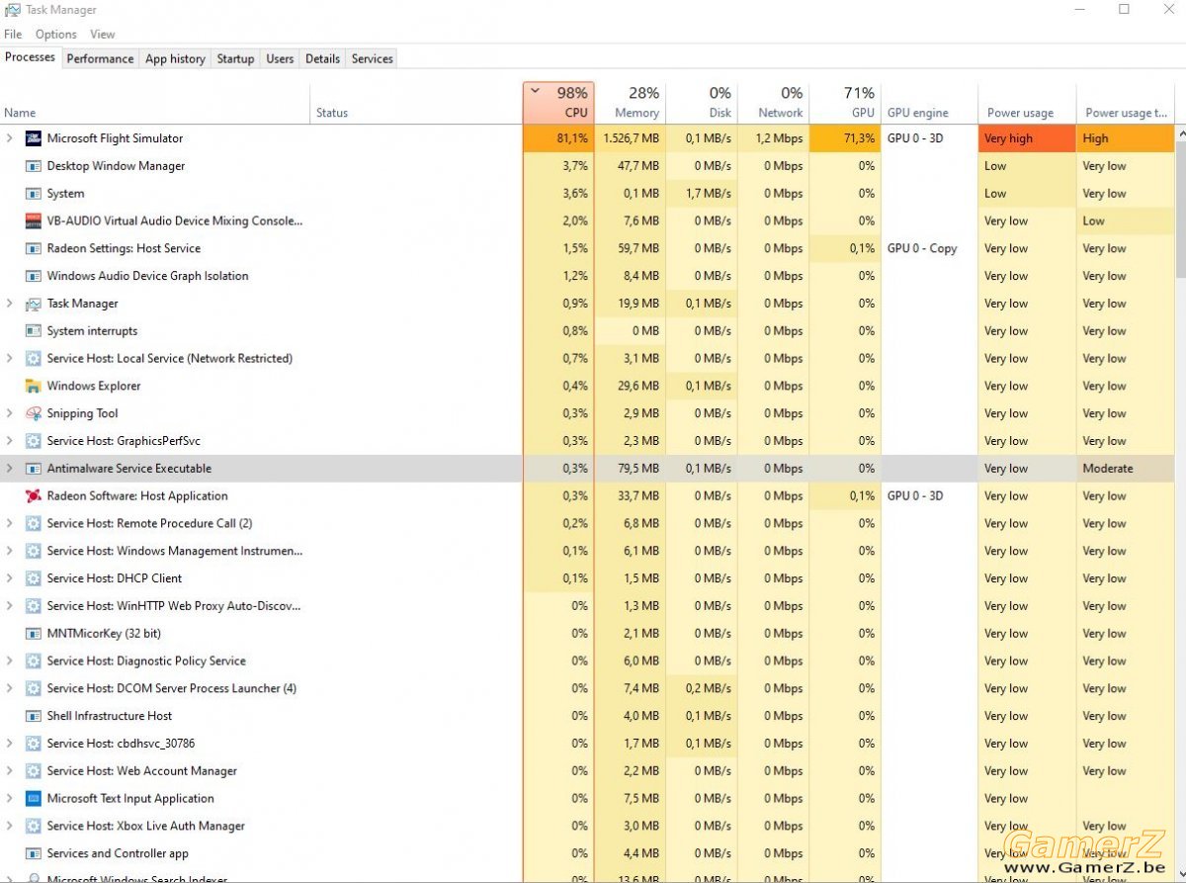Sort by the Power usage column header

coord(1027,103)
